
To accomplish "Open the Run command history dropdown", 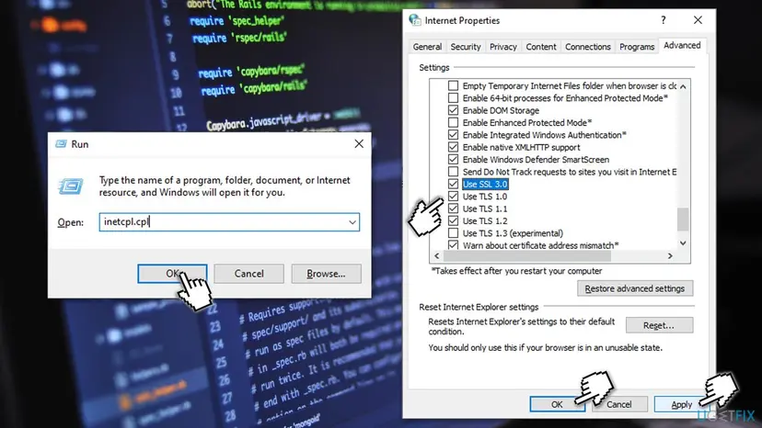I will pos(352,222).
